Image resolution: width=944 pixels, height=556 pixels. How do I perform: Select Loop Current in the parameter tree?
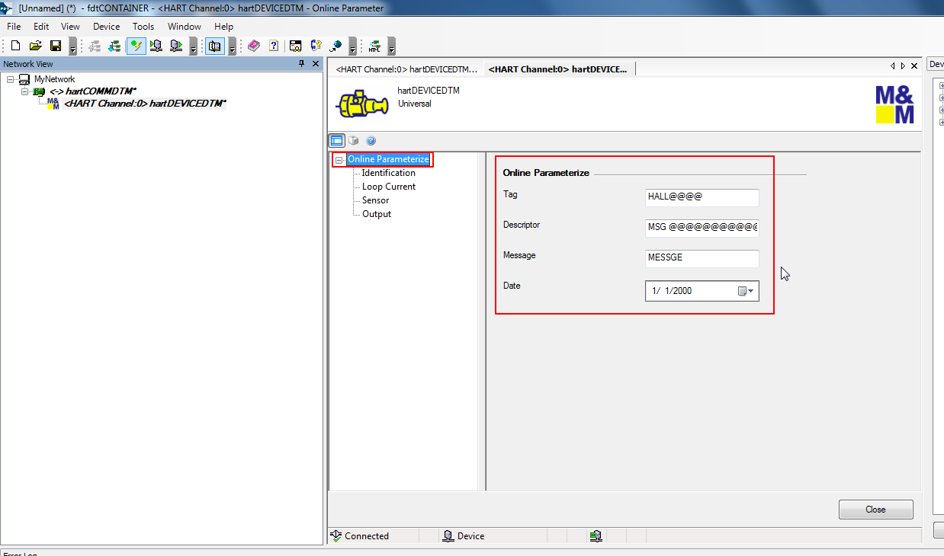coord(389,187)
